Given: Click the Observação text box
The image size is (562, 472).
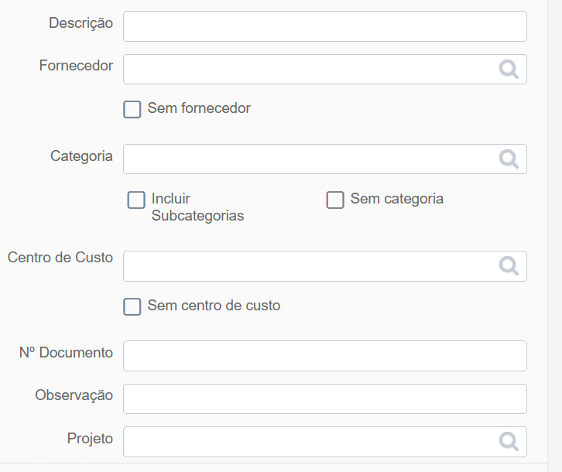Looking at the screenshot, I should [324, 399].
